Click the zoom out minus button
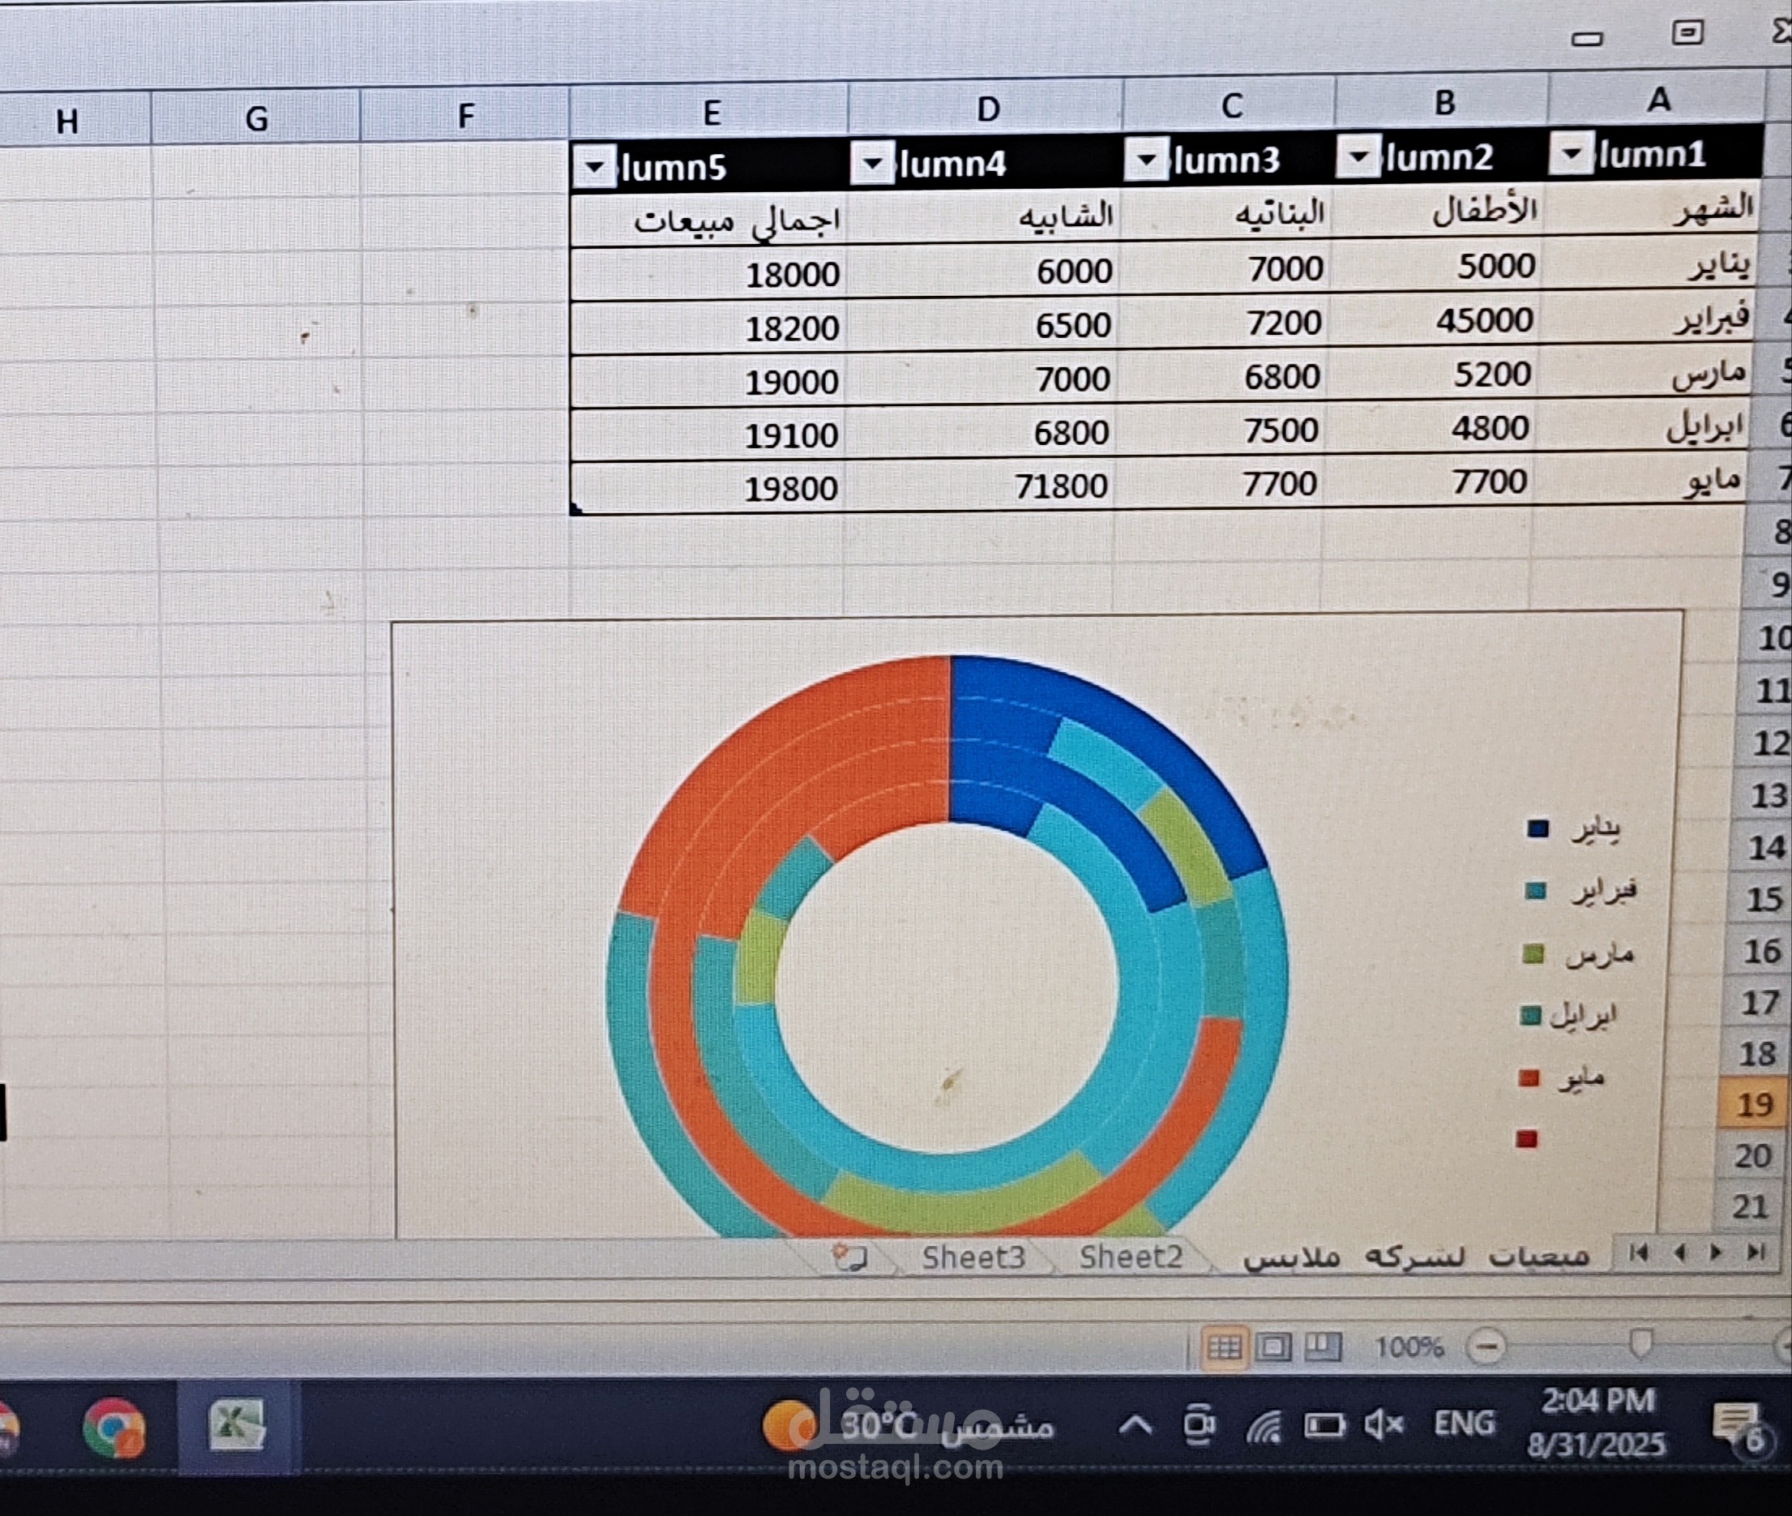 1486,1347
